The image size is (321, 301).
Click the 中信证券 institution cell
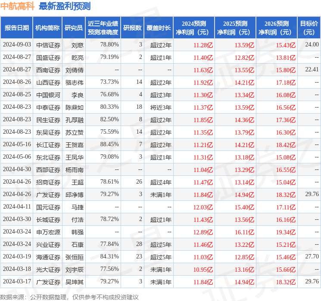tap(48, 45)
